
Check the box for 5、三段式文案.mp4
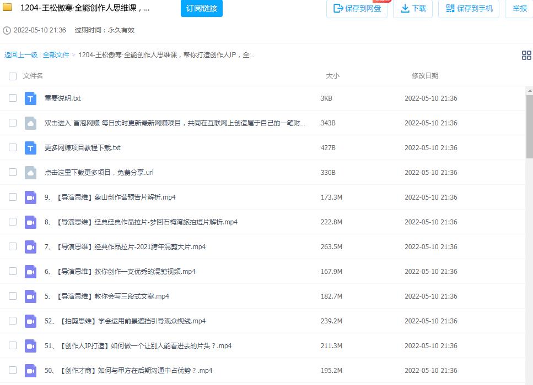13,296
